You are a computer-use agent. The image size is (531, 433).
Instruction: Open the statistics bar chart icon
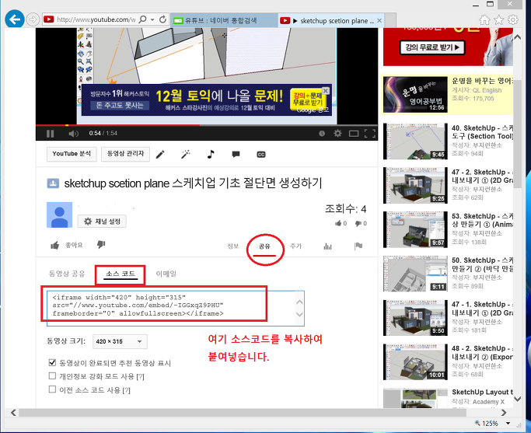[327, 246]
